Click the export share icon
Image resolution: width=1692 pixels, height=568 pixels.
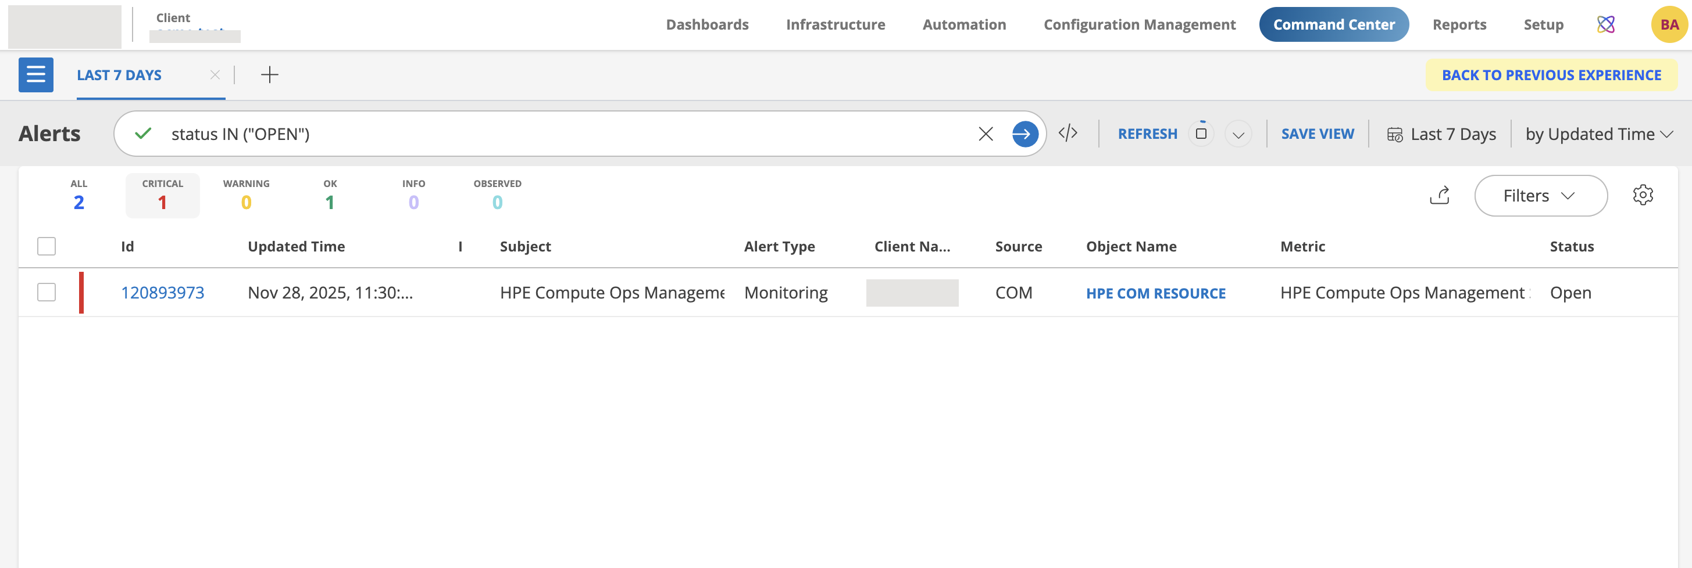click(x=1439, y=196)
